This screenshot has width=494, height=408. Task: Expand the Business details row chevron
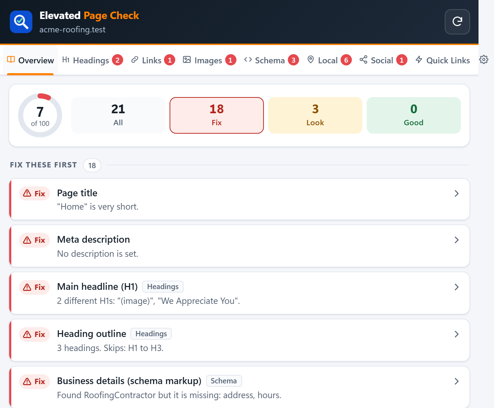click(456, 381)
